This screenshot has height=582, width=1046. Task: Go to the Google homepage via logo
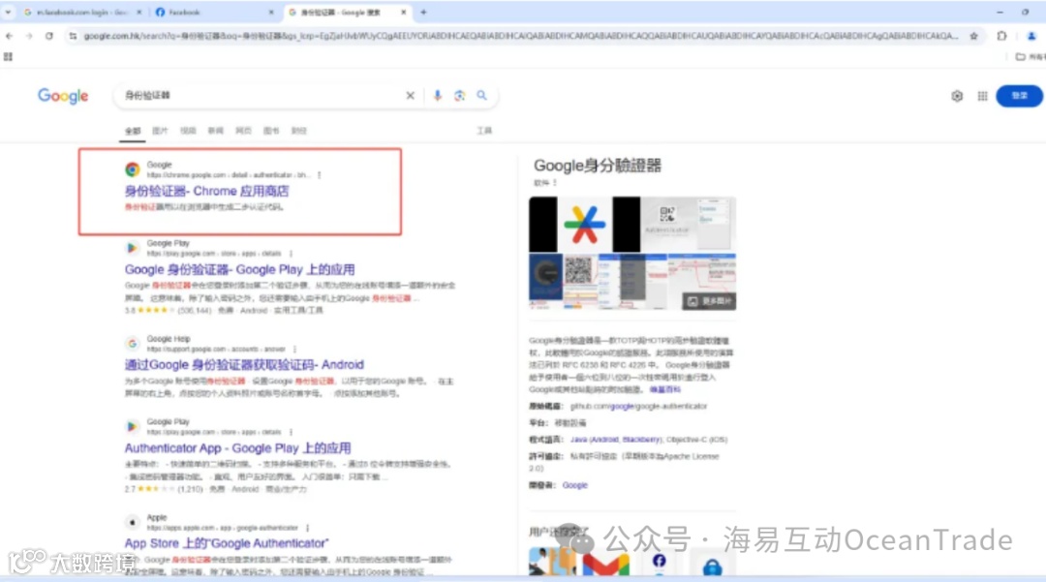tap(63, 96)
